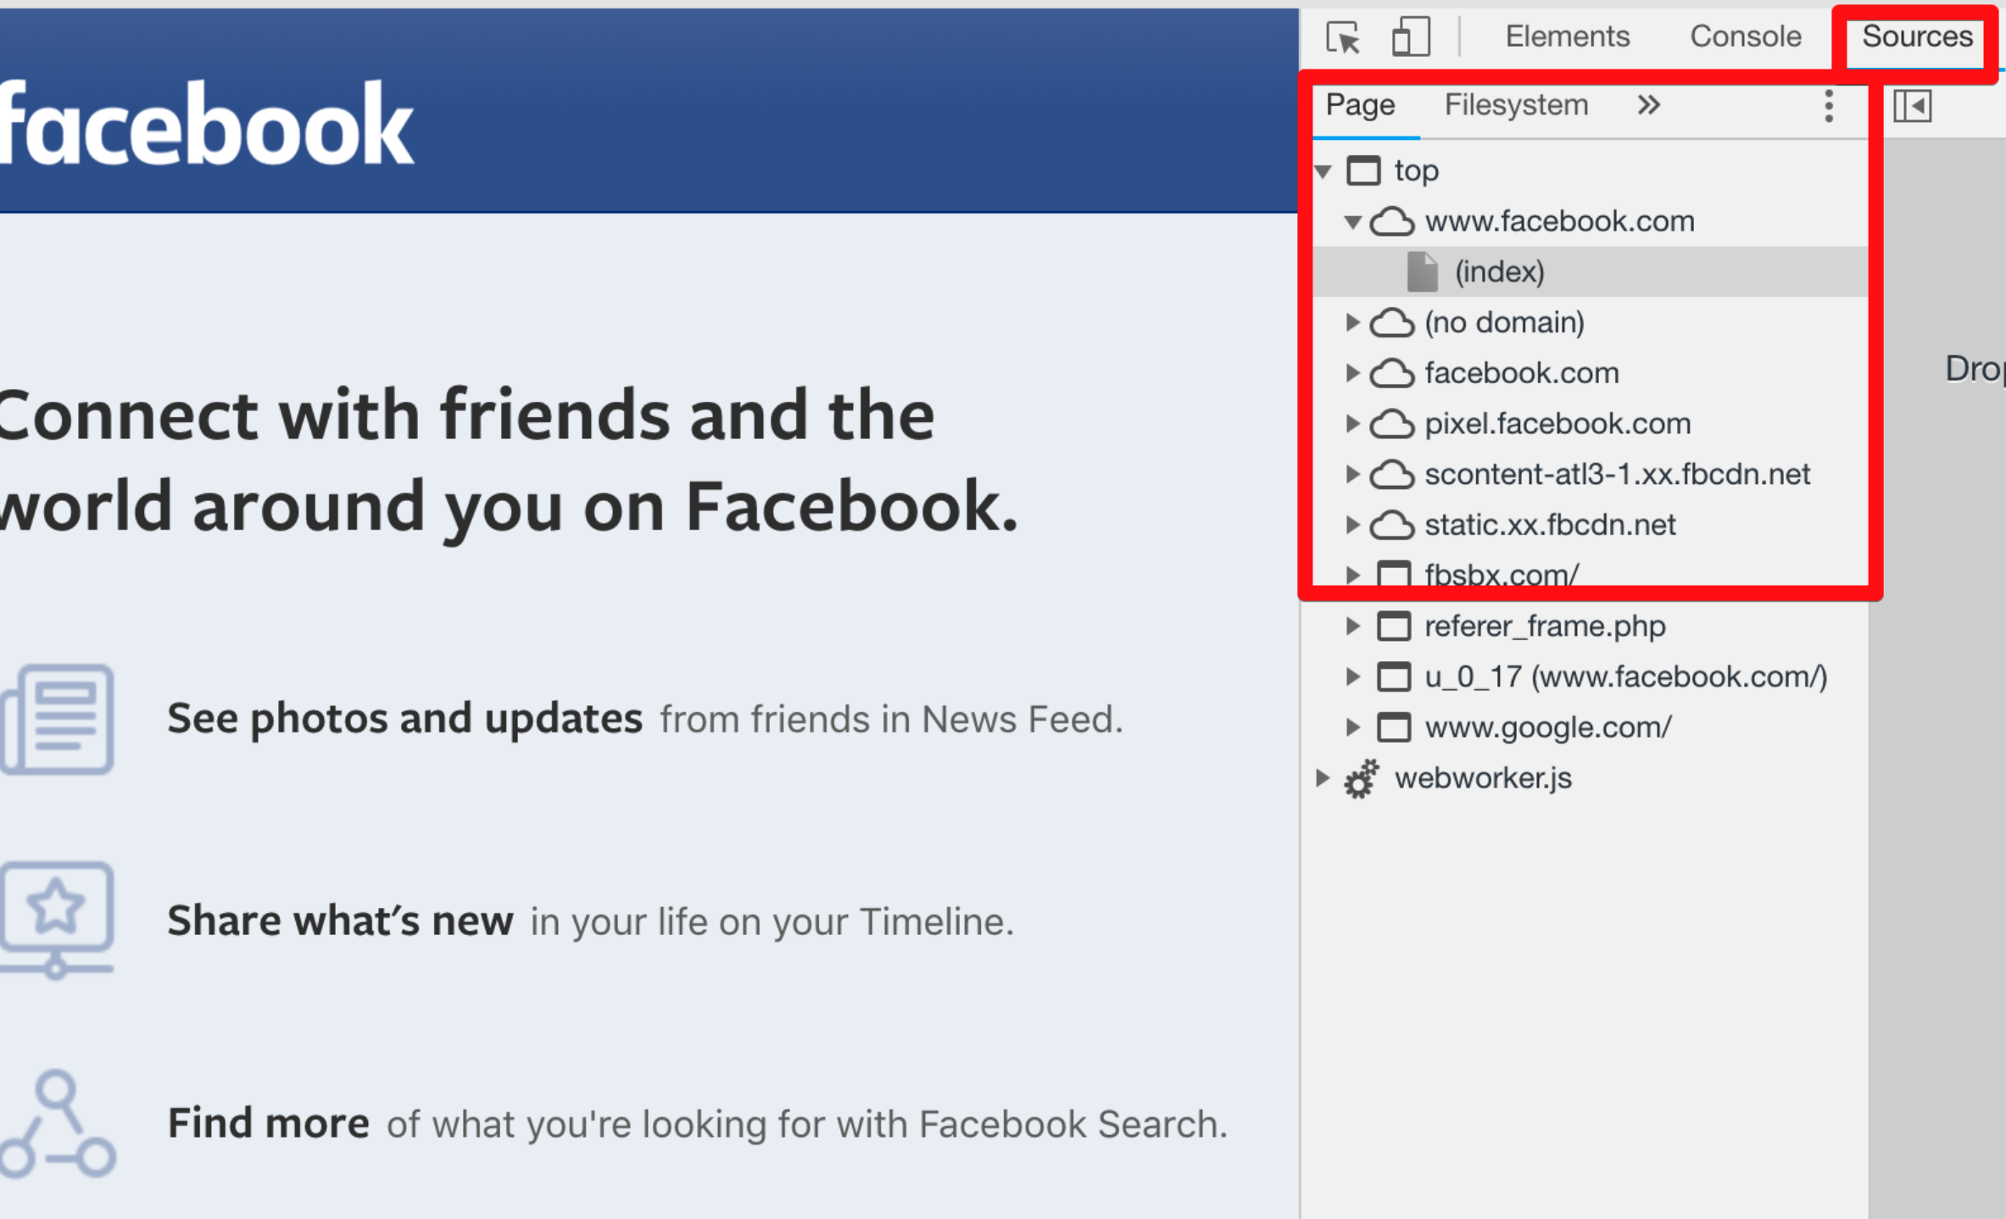Open the Page pane tab
The image size is (2006, 1219).
tap(1360, 105)
